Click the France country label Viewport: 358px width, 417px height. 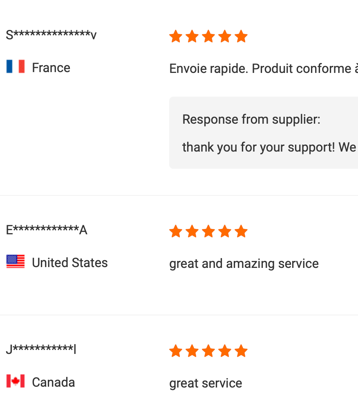(x=51, y=68)
